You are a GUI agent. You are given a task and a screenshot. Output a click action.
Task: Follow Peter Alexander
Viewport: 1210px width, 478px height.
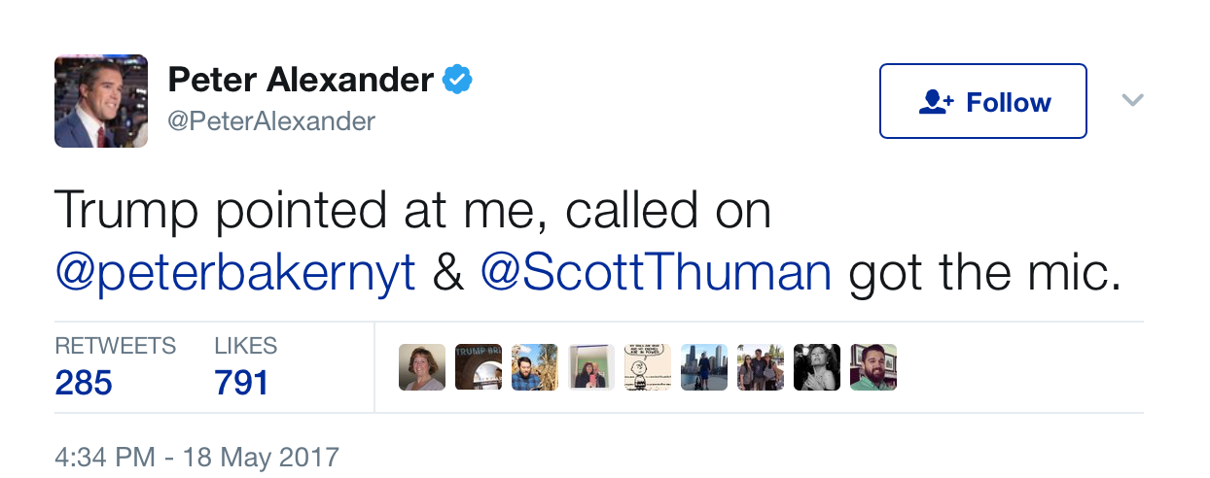click(x=982, y=101)
